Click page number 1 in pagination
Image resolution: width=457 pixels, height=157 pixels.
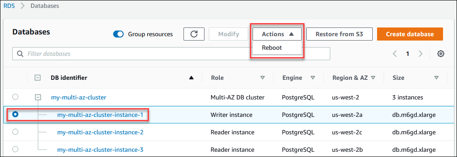coord(408,54)
